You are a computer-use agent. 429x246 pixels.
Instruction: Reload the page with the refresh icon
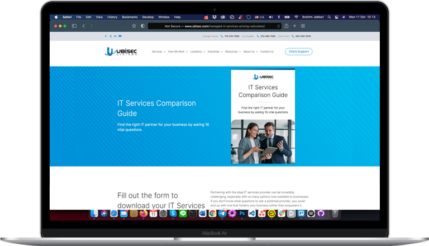click(279, 26)
